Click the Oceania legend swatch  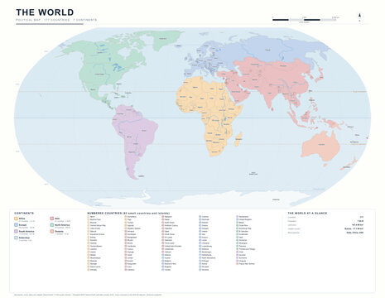pos(52,231)
